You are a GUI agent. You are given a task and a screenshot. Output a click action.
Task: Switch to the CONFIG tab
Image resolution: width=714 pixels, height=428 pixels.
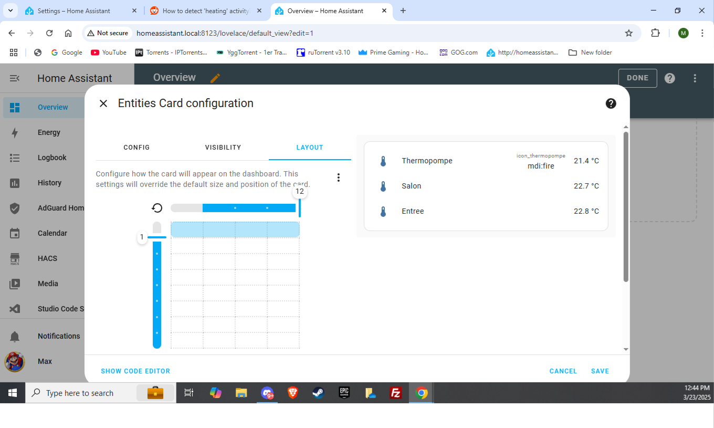coord(136,148)
